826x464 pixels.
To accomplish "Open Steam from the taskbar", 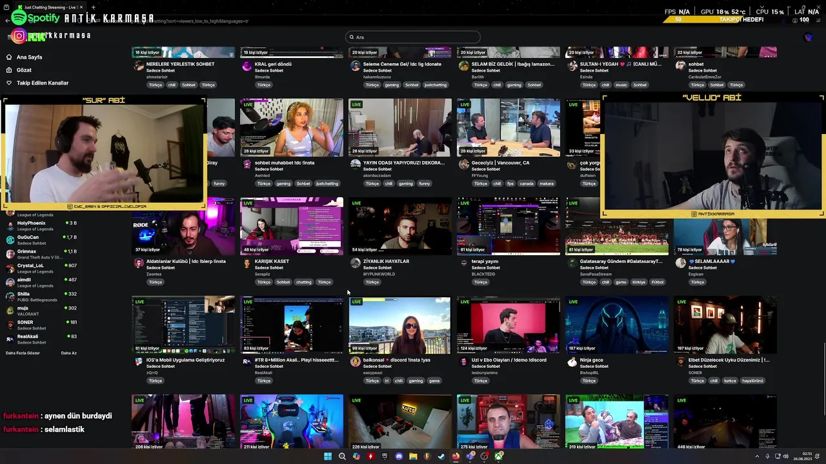I will pos(441,456).
